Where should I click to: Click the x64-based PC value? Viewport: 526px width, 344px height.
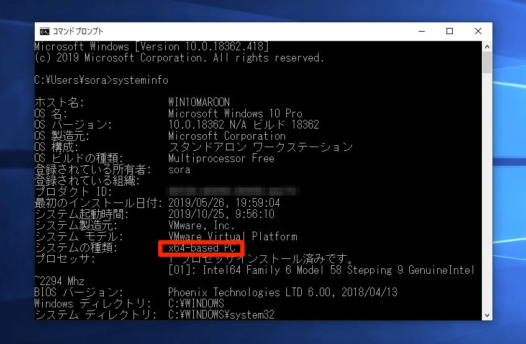[202, 248]
